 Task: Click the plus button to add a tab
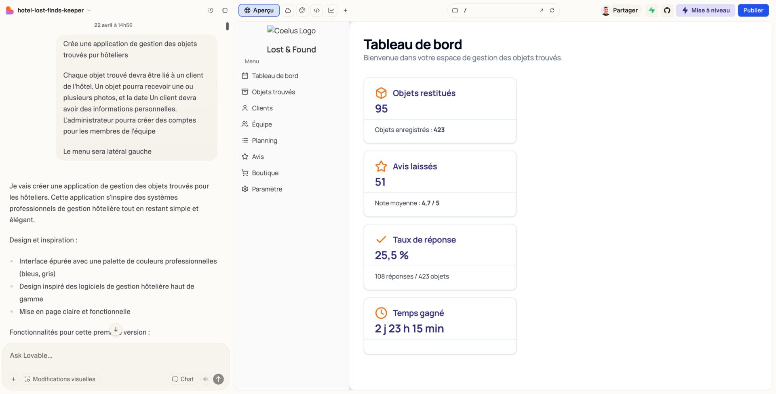(346, 11)
